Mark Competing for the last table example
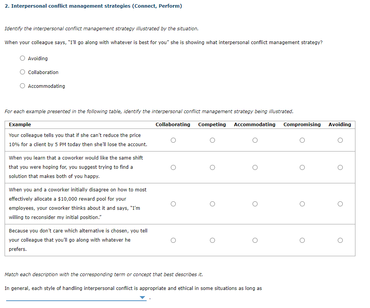The width and height of the screenshot is (370, 308). pos(212,240)
